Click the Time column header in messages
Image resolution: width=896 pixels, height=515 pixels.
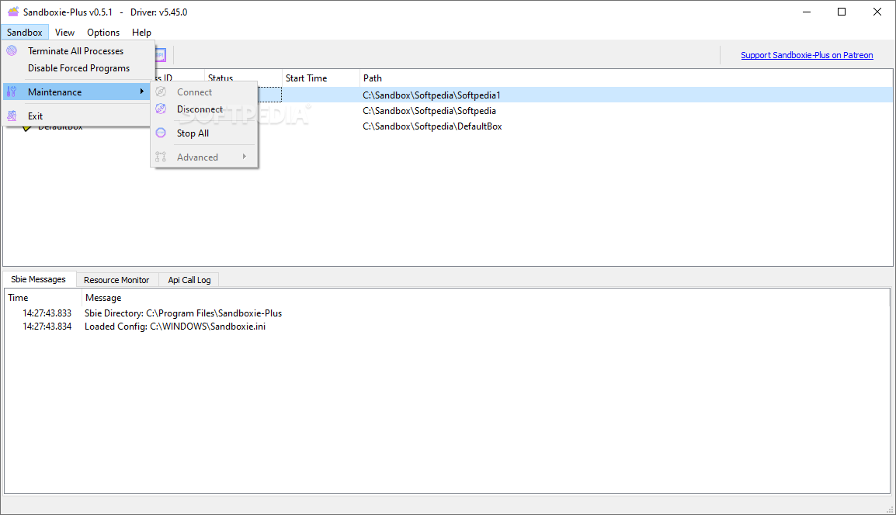[x=43, y=298]
